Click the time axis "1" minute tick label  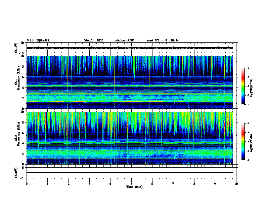pyautogui.click(x=47, y=184)
